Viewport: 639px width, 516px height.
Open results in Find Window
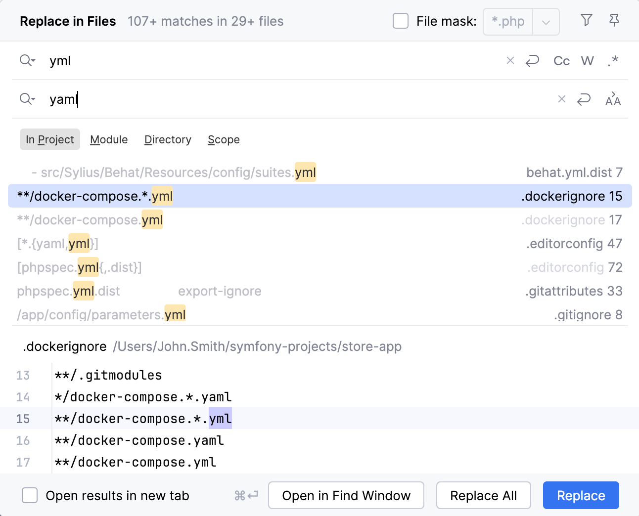346,495
